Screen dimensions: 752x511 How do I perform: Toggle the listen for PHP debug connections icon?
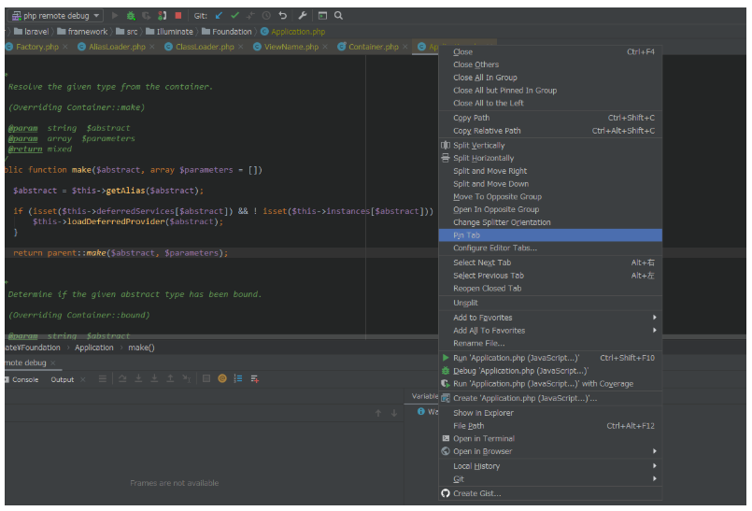coord(163,15)
